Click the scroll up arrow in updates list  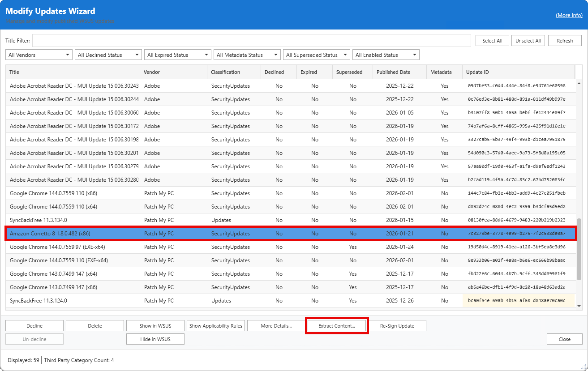579,83
